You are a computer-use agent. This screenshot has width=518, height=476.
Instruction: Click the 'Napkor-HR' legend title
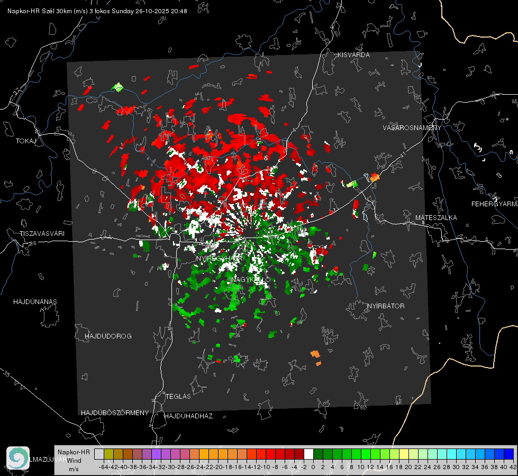point(74,452)
